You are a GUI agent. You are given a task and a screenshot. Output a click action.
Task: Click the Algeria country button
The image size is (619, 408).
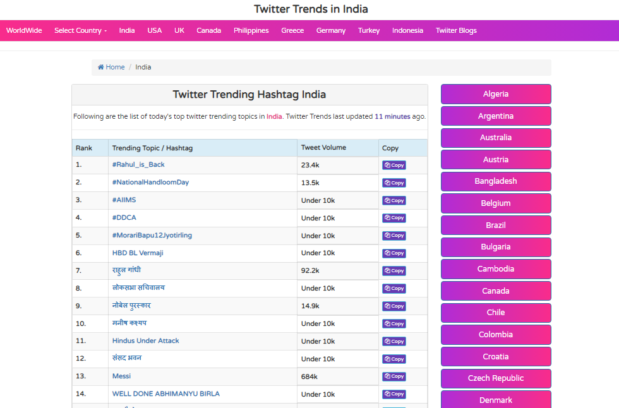(x=496, y=94)
